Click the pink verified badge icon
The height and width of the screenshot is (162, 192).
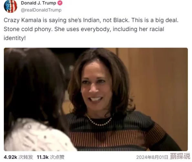60,3
